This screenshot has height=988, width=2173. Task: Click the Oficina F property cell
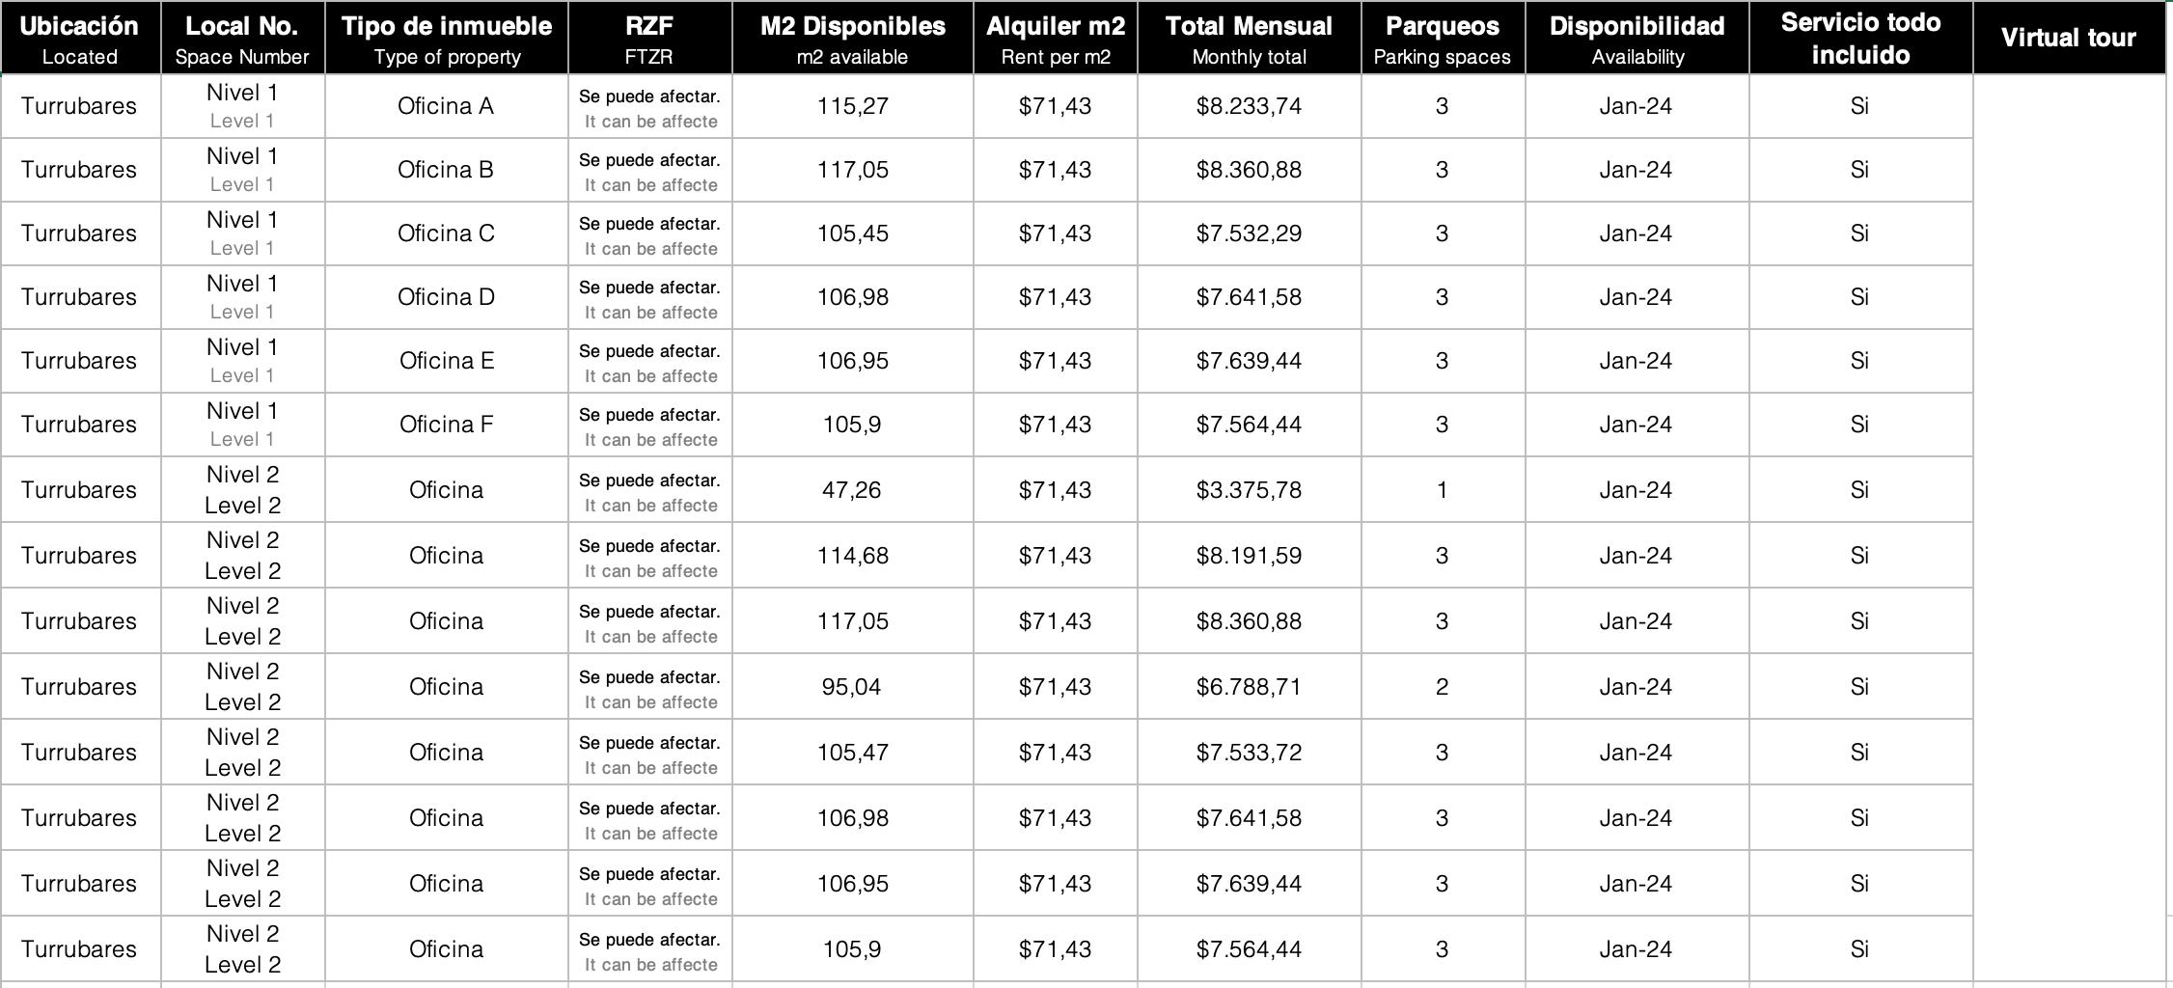tap(446, 425)
